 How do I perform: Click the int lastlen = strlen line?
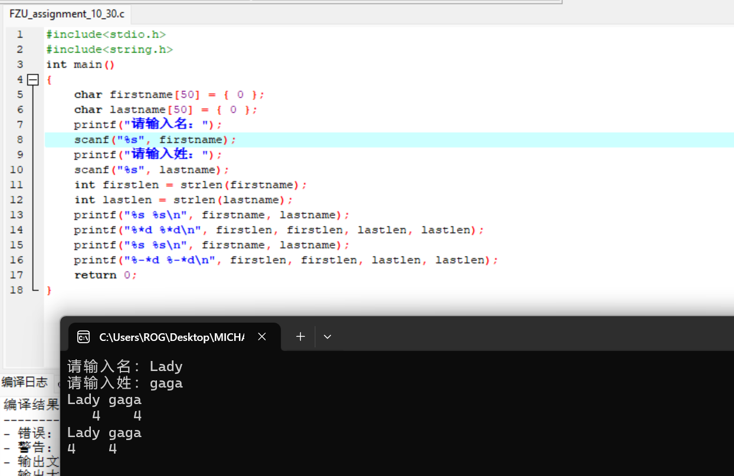point(183,200)
